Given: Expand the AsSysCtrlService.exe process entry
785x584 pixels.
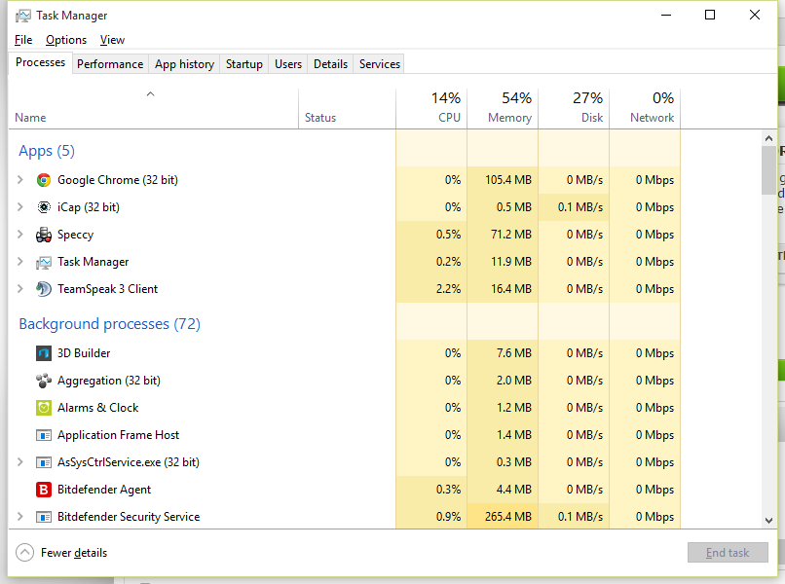Looking at the screenshot, I should point(20,462).
